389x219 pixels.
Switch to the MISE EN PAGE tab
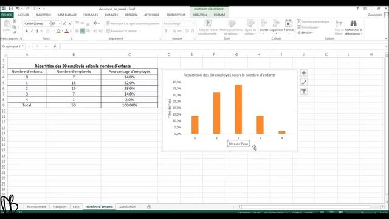coord(67,15)
